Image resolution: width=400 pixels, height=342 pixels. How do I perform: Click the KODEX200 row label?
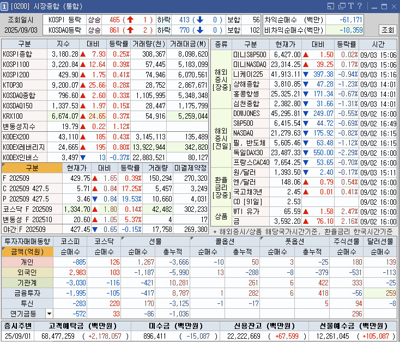(24, 137)
